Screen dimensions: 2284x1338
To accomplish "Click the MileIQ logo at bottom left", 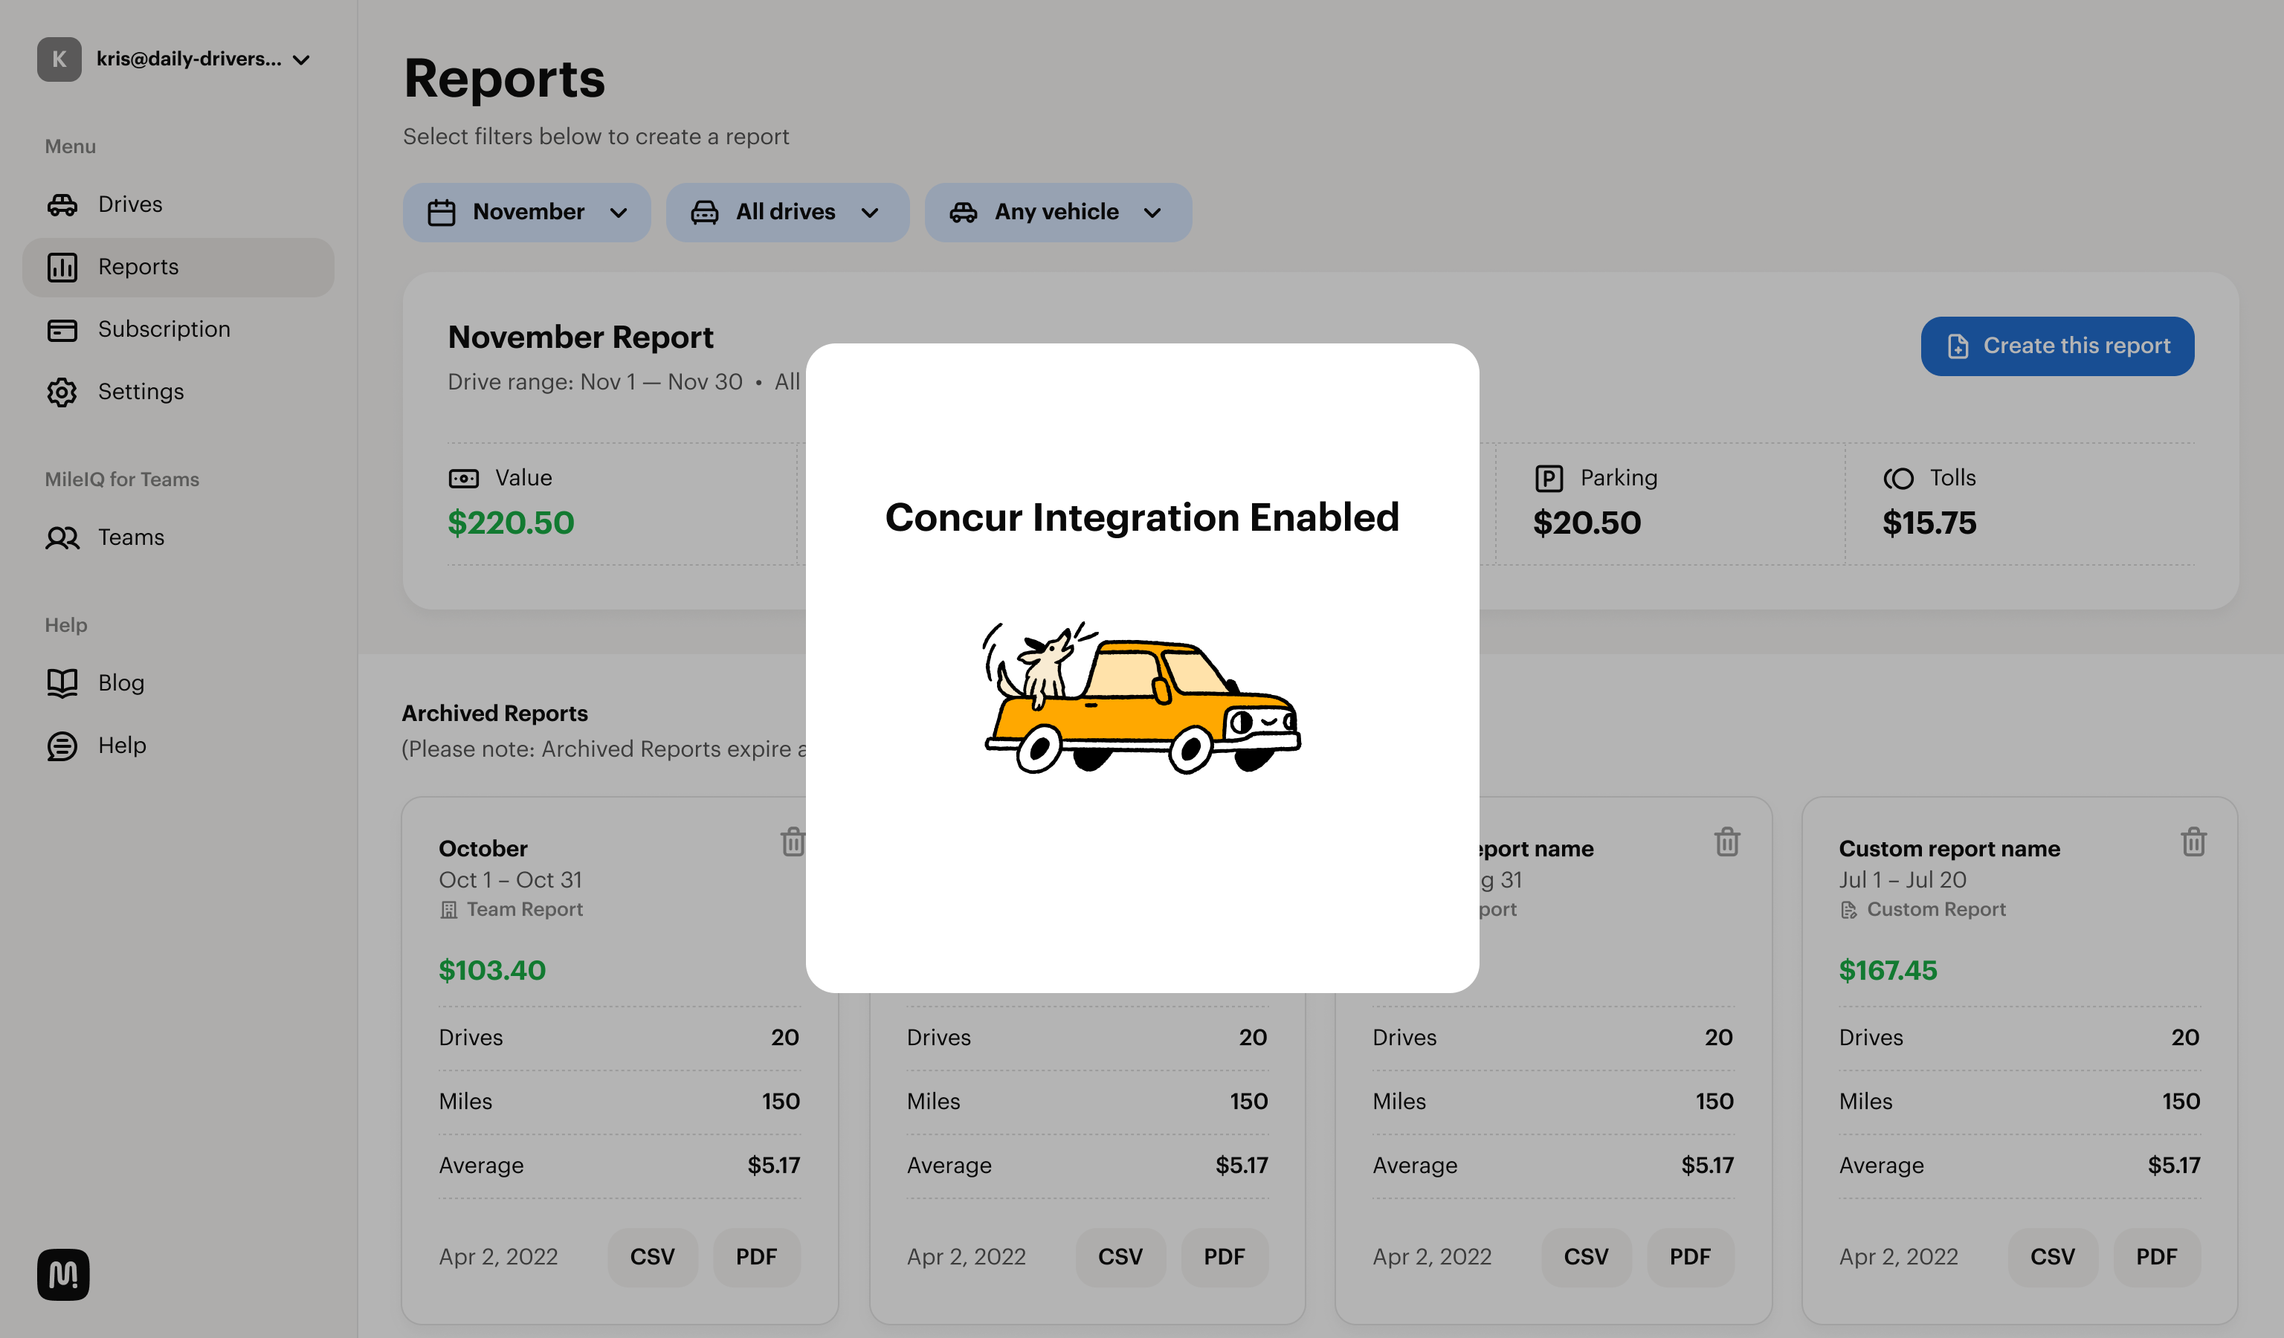I will (62, 1273).
